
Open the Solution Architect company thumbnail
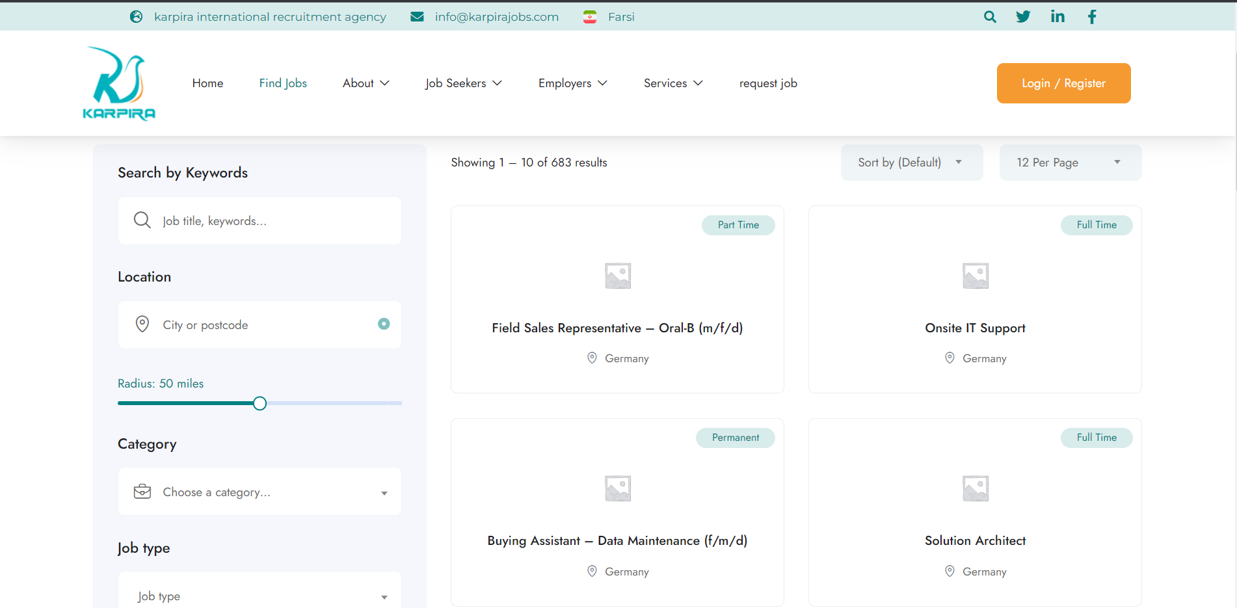(975, 488)
